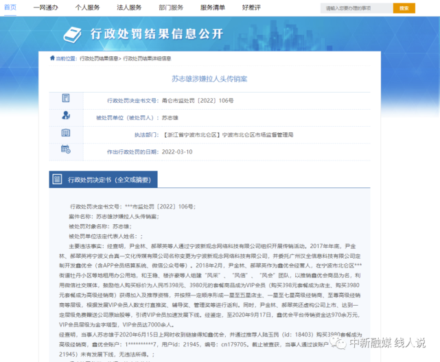The image size is (440, 362).
Task: Click the 被处罚单位（被处罚人） label
Action: coord(128,118)
